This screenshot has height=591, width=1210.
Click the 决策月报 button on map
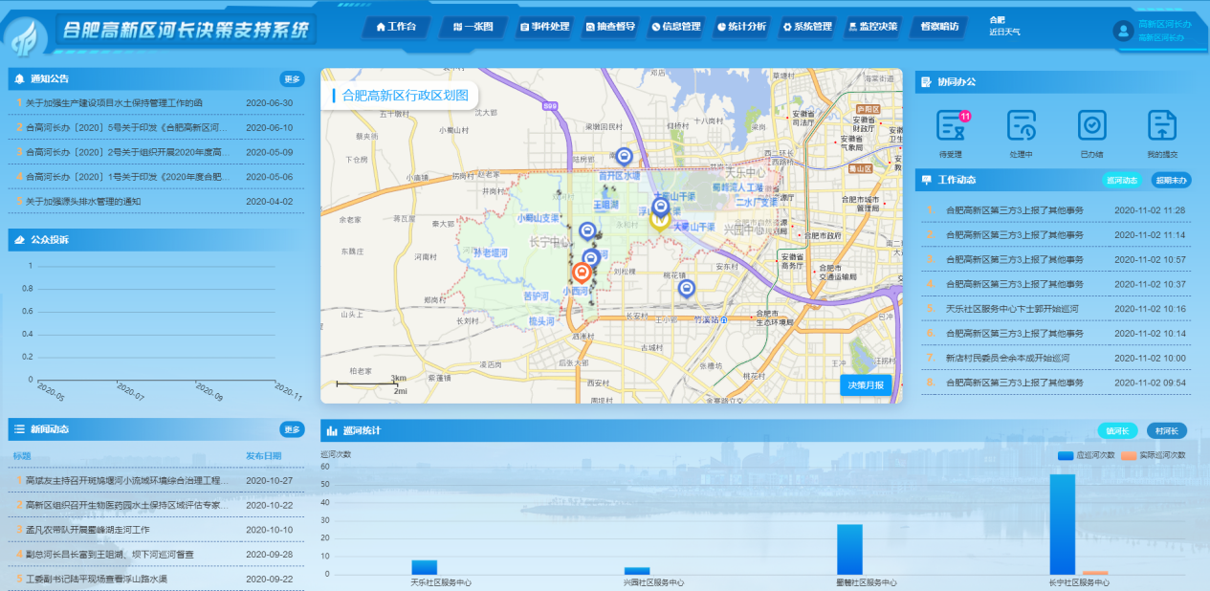[866, 384]
